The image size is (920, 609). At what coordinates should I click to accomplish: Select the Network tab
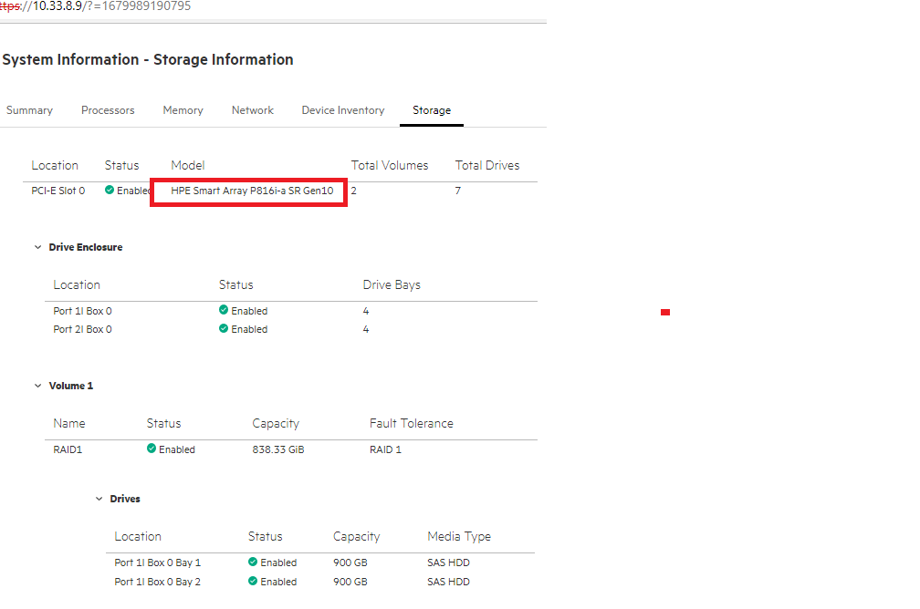pyautogui.click(x=252, y=109)
